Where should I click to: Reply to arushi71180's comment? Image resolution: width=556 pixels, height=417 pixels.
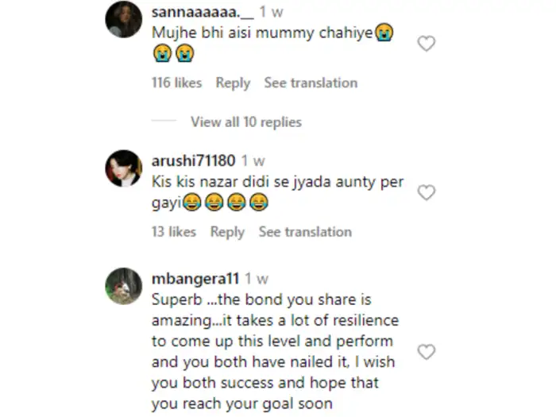pyautogui.click(x=227, y=232)
